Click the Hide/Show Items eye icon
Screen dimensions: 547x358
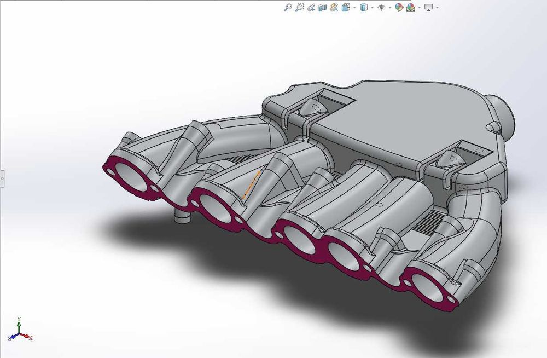point(381,7)
